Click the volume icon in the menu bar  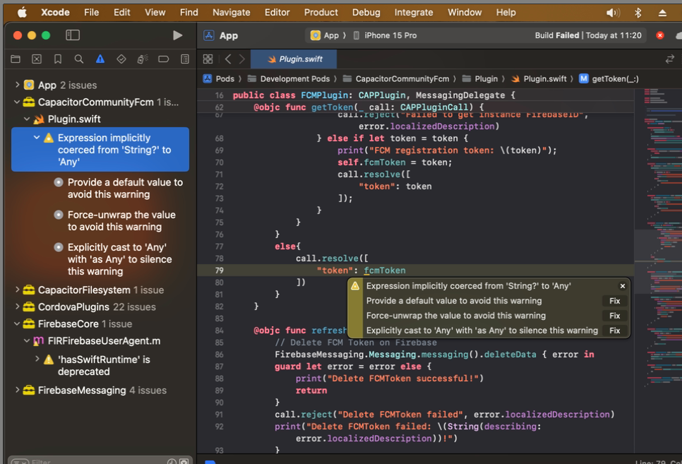click(x=613, y=13)
